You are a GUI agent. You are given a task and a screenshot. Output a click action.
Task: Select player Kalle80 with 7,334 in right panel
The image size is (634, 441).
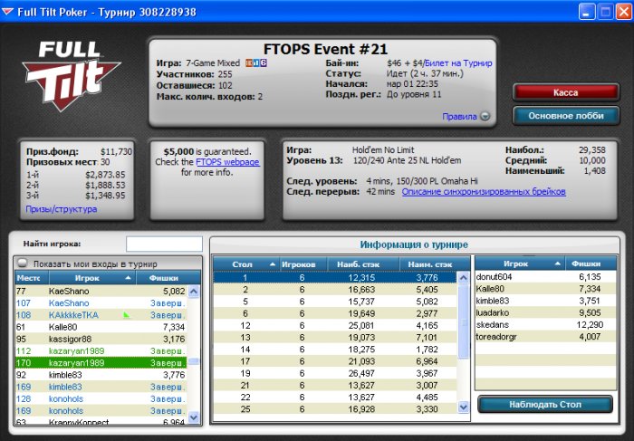point(546,289)
